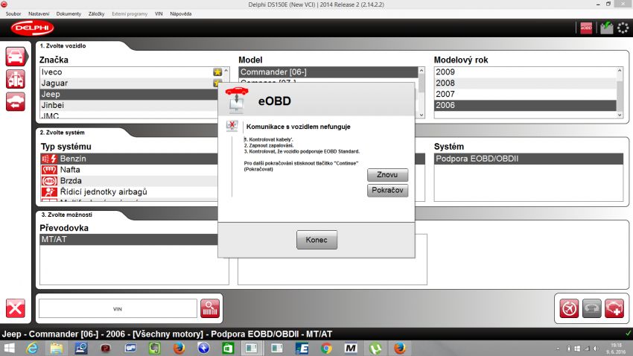Click the red X exit icon in sidebar

pos(16,309)
